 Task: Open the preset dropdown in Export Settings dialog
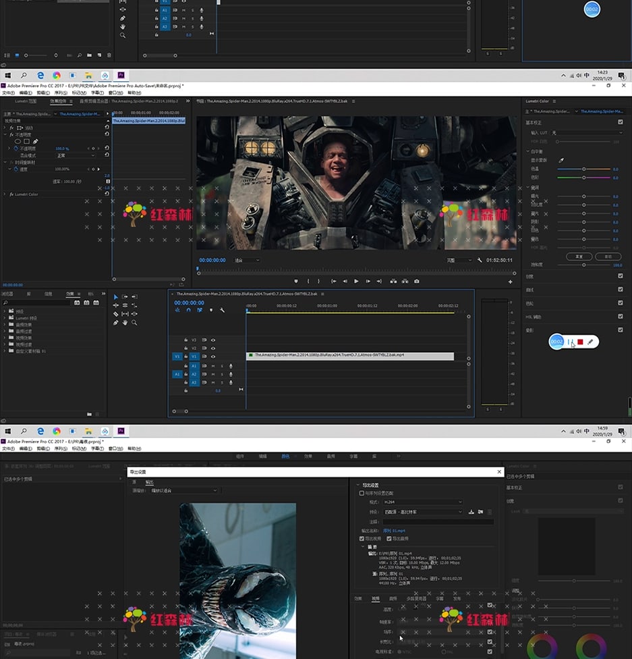pyautogui.click(x=423, y=512)
